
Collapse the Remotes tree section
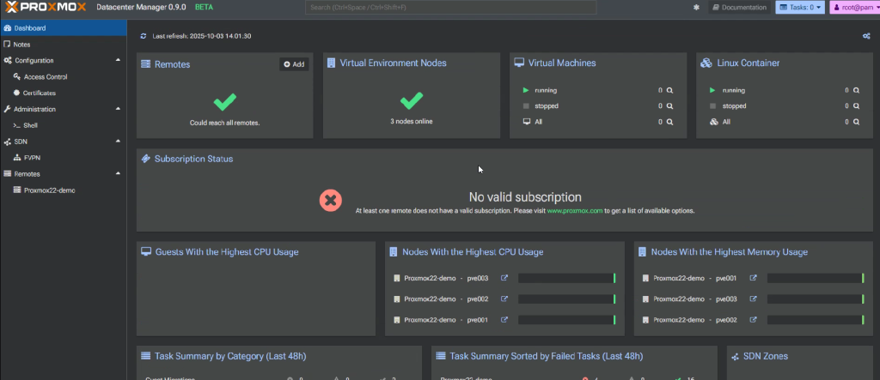tap(118, 173)
